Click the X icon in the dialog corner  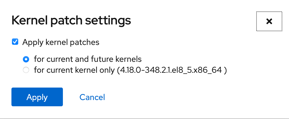(269, 21)
